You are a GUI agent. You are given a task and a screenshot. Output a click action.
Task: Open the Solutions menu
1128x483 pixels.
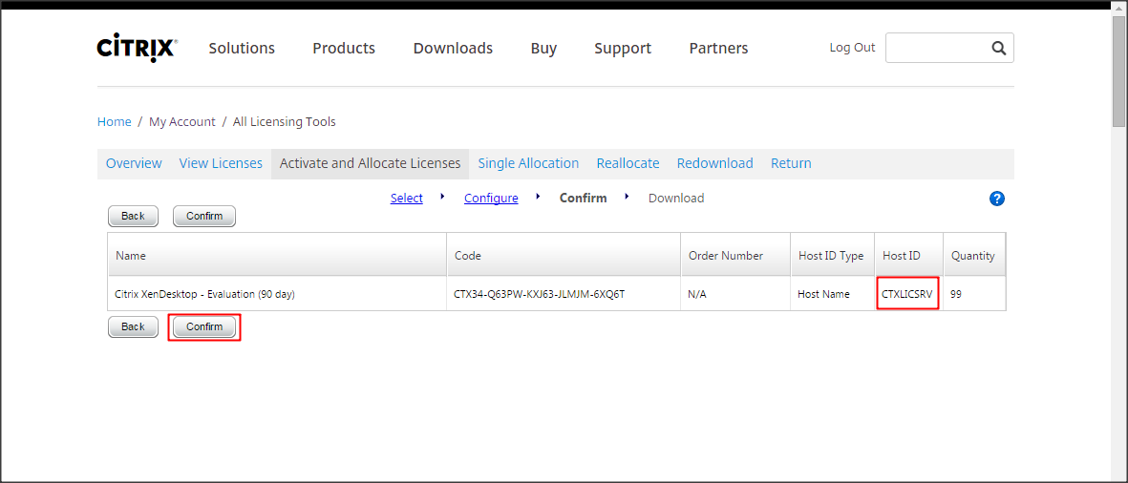click(x=242, y=49)
